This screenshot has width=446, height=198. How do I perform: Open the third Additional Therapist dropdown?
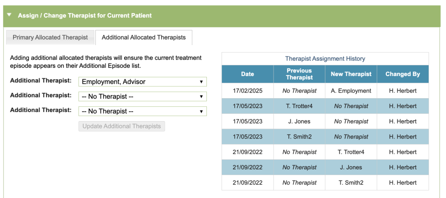pos(142,111)
